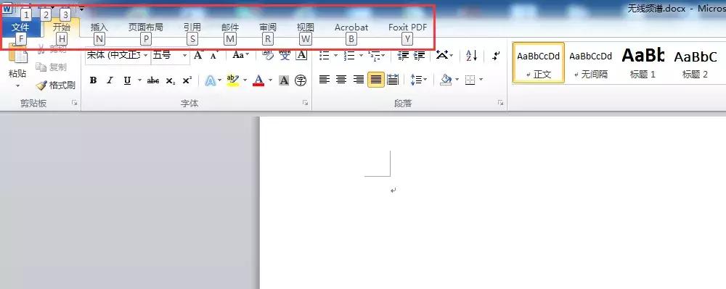
Task: Switch to the Foxit PDF tab
Action: tap(407, 28)
